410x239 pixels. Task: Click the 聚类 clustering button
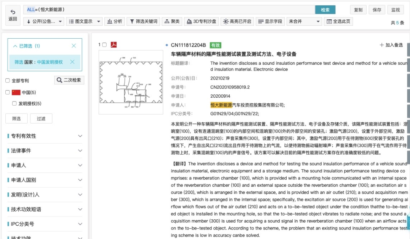(172, 21)
